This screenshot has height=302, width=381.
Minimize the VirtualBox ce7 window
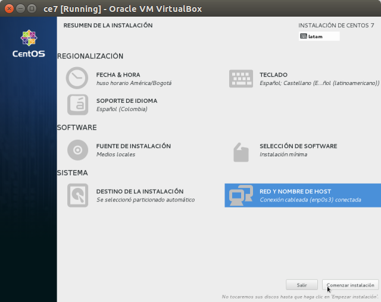point(20,9)
